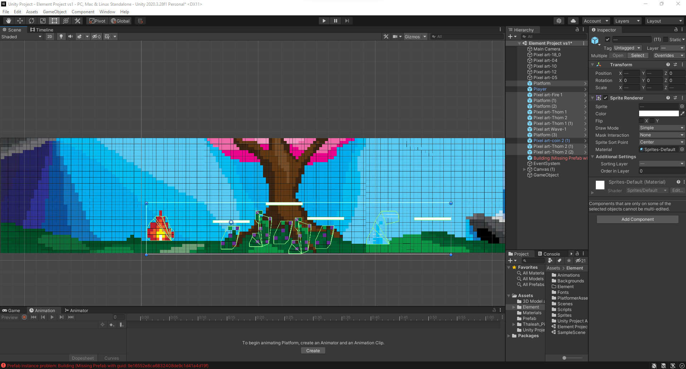686x369 pixels.
Task: Enable keyframe recording in Animation window
Action: click(x=24, y=317)
